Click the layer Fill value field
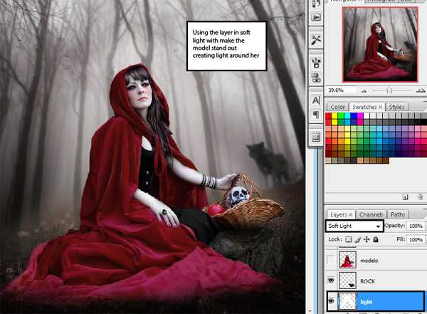Screen dimensions: 427x314 tap(416, 240)
